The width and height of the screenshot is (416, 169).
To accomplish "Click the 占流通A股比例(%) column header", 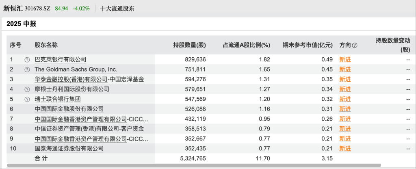I will coord(246,45).
